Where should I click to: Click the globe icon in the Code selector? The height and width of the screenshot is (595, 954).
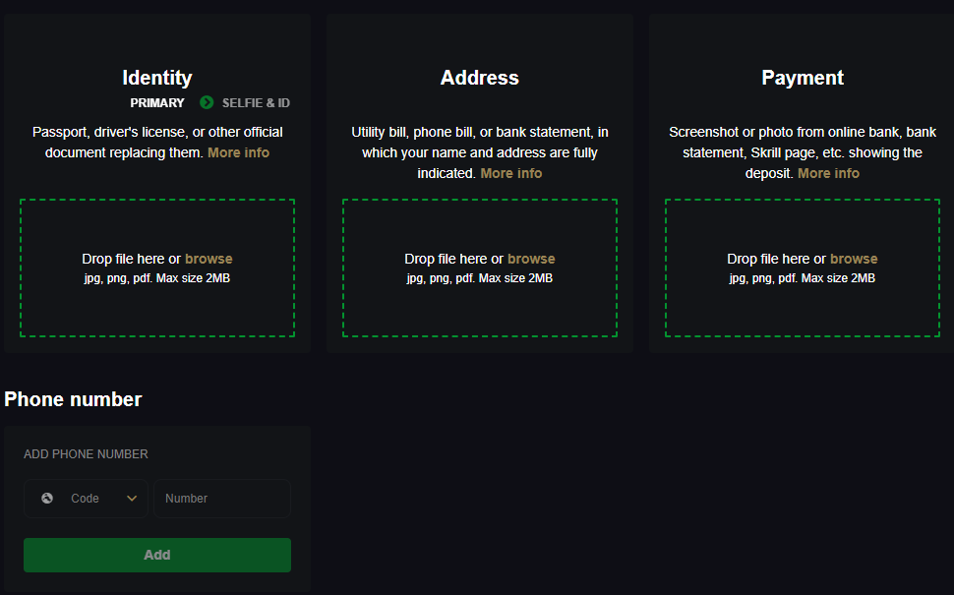(47, 498)
